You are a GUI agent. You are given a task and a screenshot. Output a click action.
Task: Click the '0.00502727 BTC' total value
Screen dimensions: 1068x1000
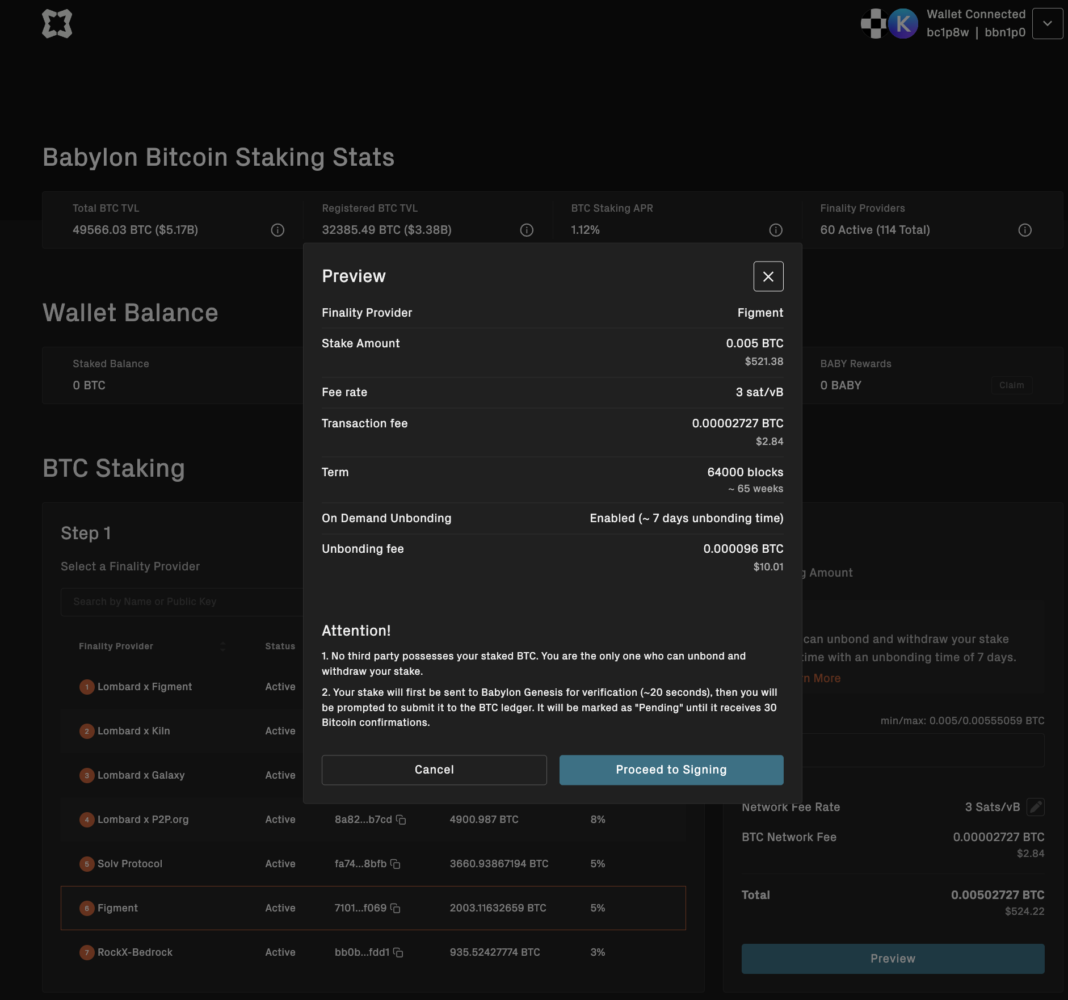998,895
